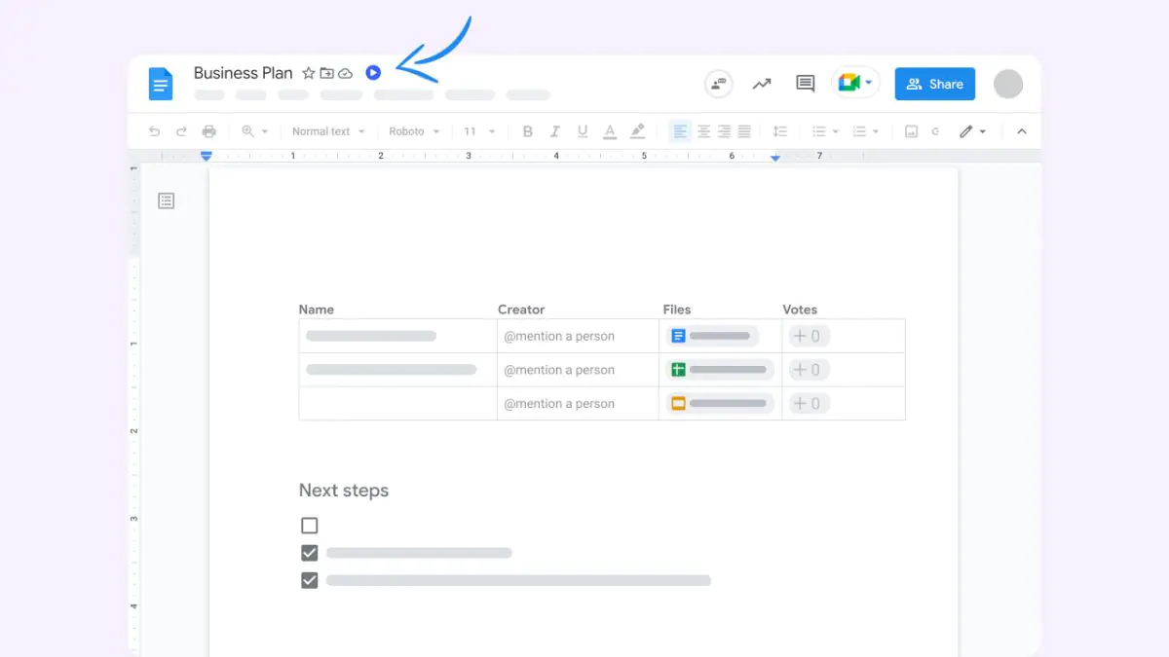Screen dimensions: 1169x657
Task: Apply bold formatting
Action: click(x=527, y=130)
